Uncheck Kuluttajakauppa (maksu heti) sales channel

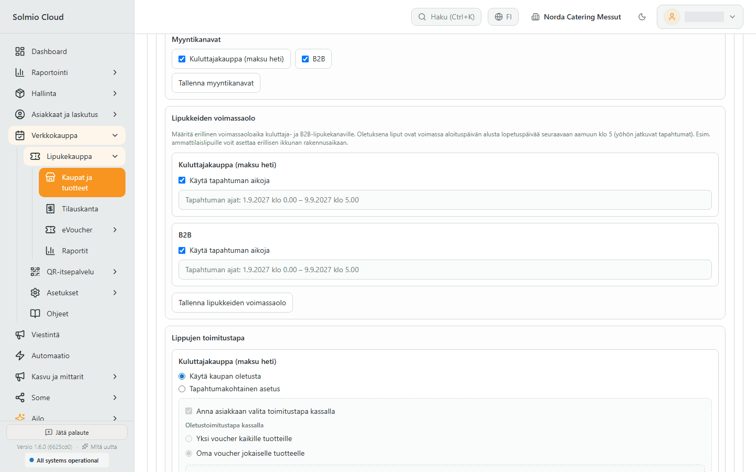click(x=182, y=59)
